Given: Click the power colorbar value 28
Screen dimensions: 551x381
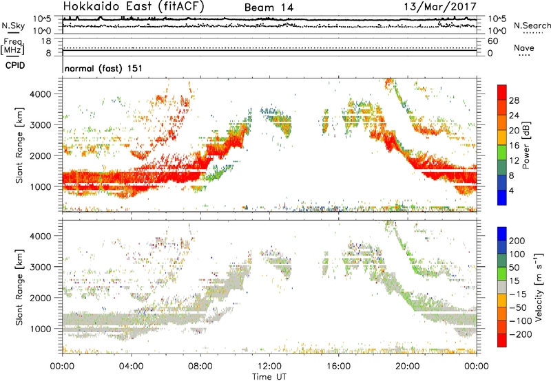Looking at the screenshot, I should click(x=514, y=100).
